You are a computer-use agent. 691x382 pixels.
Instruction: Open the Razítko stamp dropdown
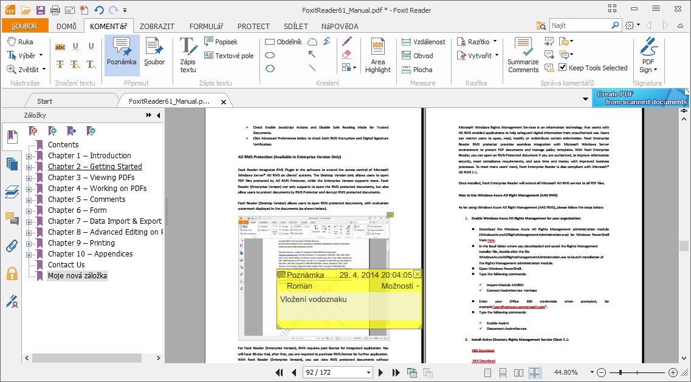[x=495, y=41]
